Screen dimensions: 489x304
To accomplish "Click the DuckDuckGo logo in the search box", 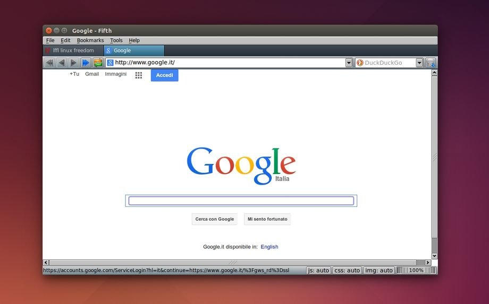I will [x=360, y=63].
